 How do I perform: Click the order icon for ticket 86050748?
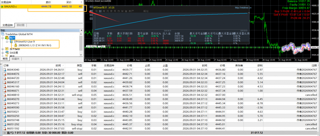[5, 120]
